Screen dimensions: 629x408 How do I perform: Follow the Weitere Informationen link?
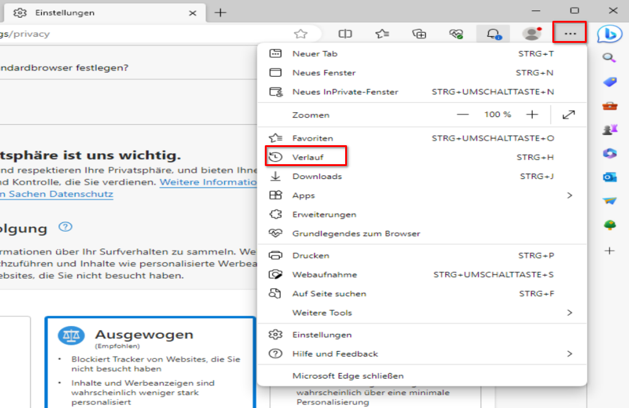(208, 182)
